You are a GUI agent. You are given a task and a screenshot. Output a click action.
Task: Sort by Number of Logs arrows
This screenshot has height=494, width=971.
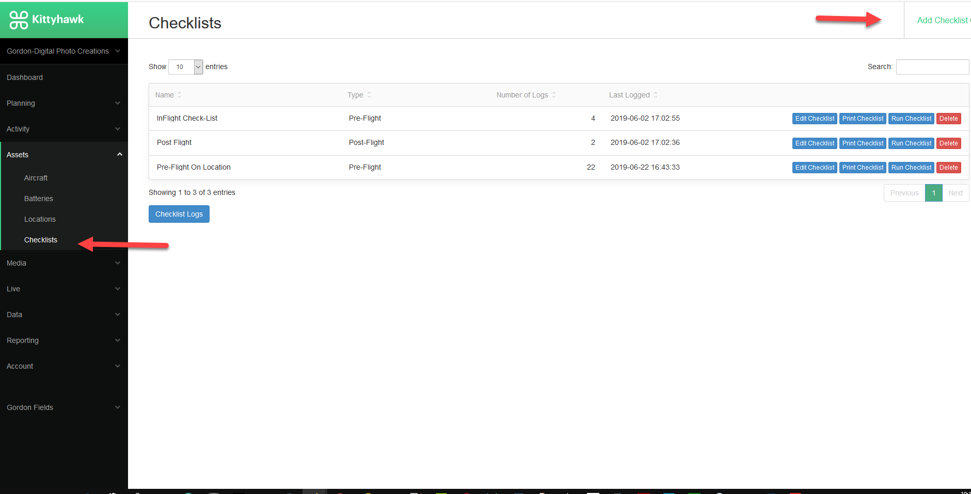(554, 95)
